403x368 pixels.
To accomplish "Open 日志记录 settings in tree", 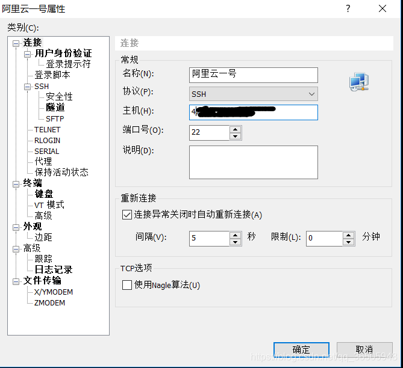I will (x=54, y=270).
